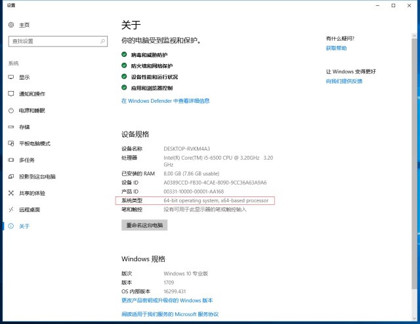
Task: Click the Power and sleep icon
Action: (x=11, y=111)
